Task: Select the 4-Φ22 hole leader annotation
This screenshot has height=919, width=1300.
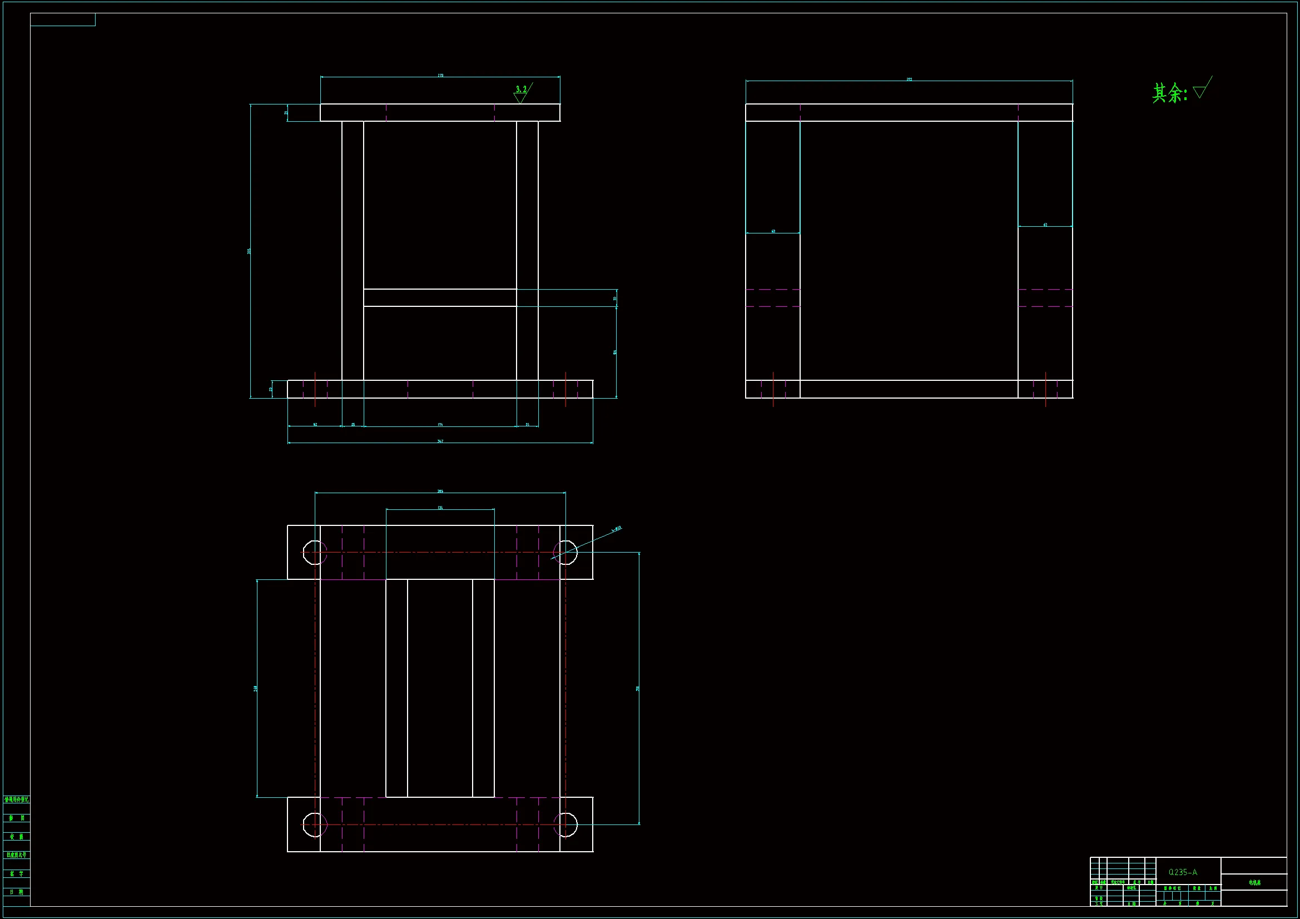Action: pos(617,529)
